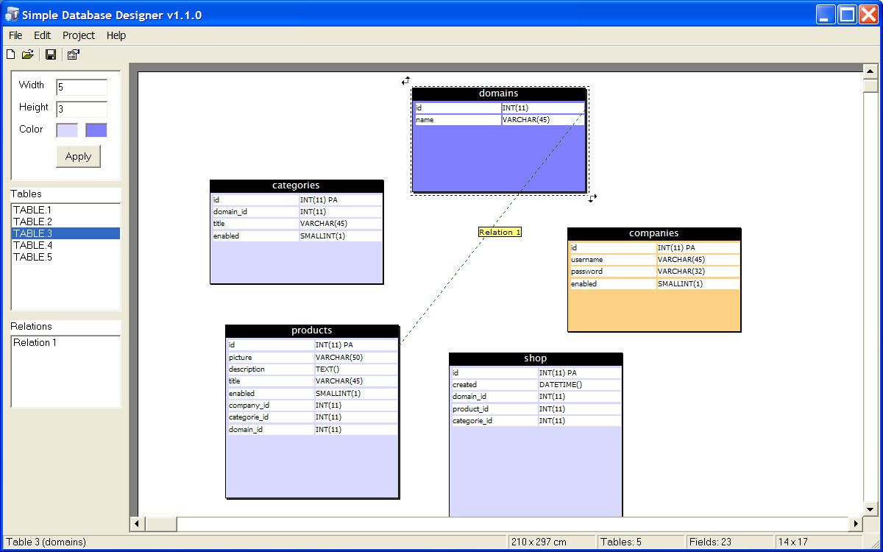Click the top-left move handle of domains table
883x552 pixels.
405,81
